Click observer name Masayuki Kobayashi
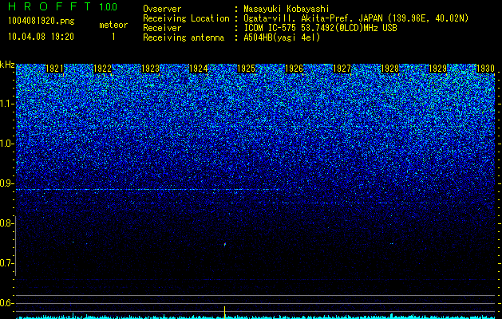 286,9
